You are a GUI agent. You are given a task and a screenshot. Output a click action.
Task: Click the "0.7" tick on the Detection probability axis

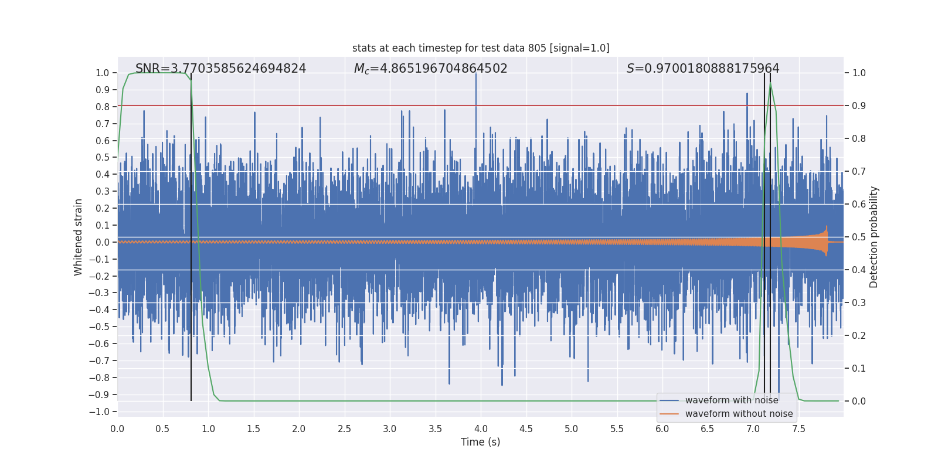[859, 172]
